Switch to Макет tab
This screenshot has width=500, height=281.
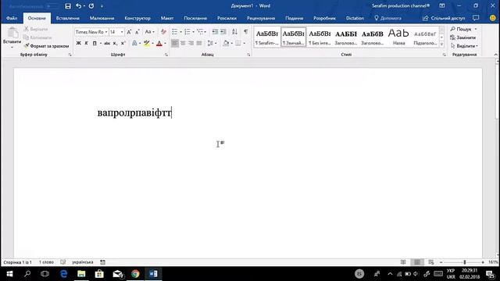pos(167,18)
